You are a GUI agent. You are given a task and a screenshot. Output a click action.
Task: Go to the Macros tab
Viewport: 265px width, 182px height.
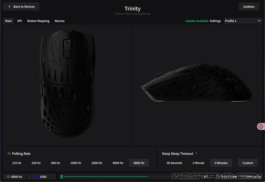(x=60, y=21)
